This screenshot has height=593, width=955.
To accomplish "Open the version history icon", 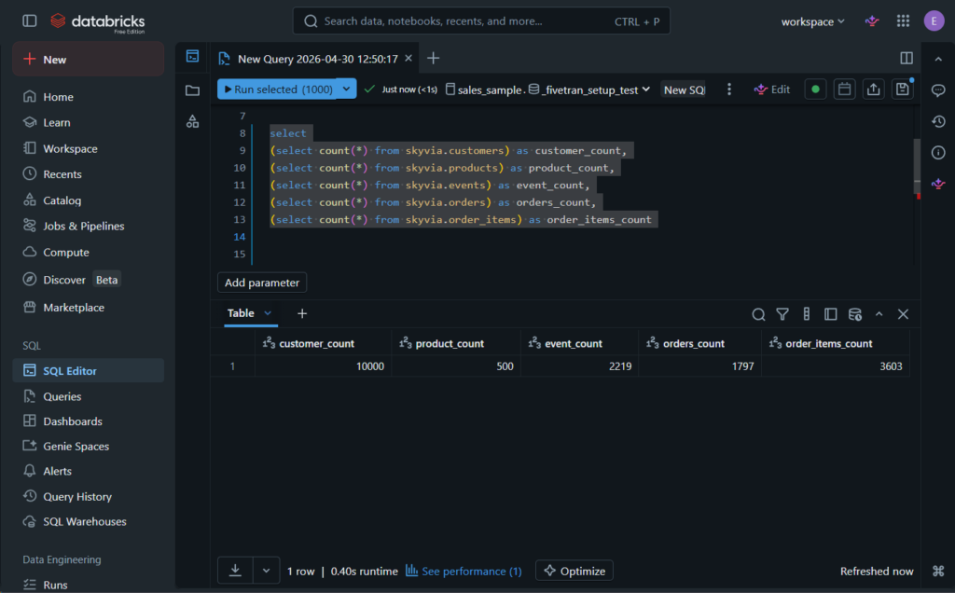I will click(938, 121).
